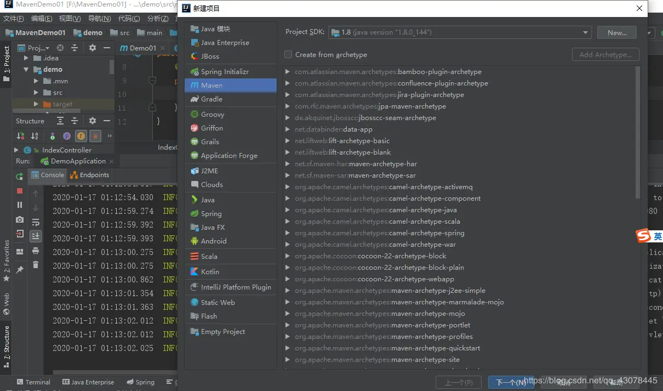Collapse demo folder in Project tree
Image resolution: width=663 pixels, height=391 pixels.
point(26,70)
